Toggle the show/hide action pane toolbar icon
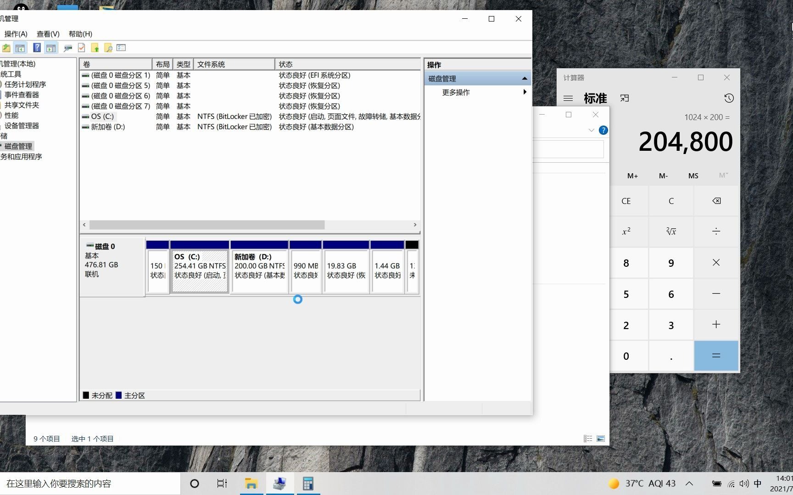The image size is (793, 495). (x=51, y=48)
